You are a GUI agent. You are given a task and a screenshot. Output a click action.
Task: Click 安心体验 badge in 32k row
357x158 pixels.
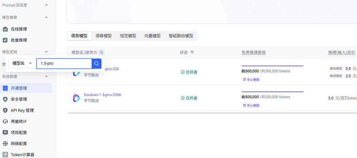251,79
